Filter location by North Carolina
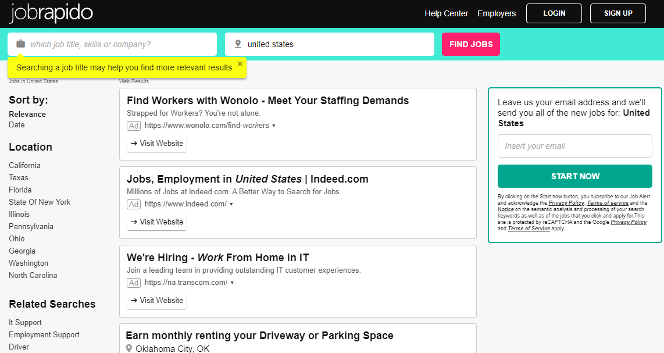 [x=33, y=276]
